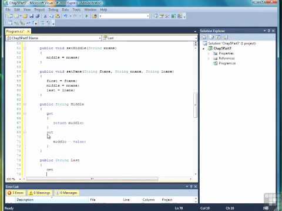Open the Window menu
Viewport: 282px width, 211px height.
pyautogui.click(x=90, y=9)
